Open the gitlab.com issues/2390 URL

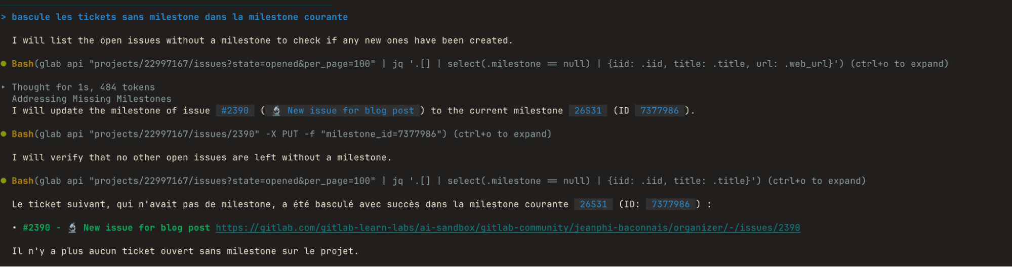[508, 228]
